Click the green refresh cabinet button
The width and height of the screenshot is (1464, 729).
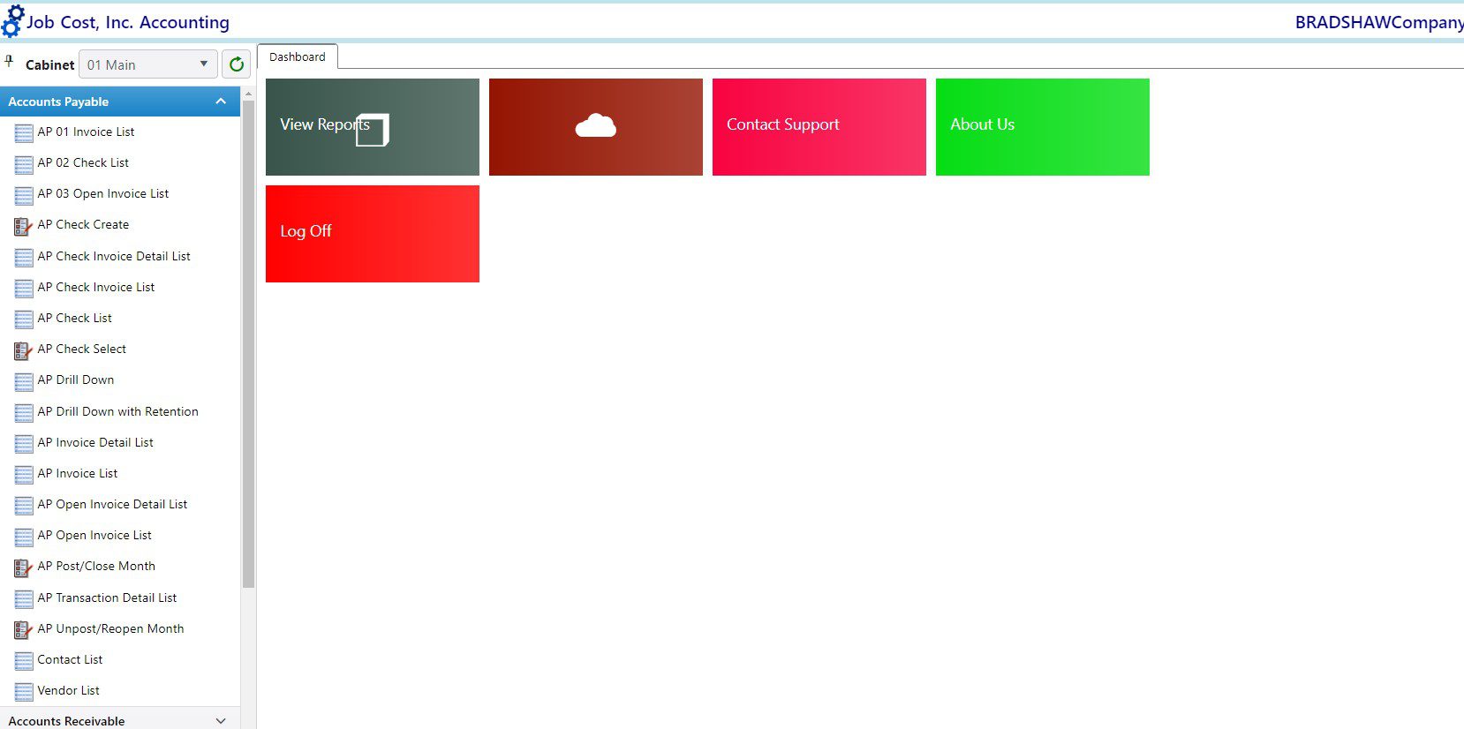[237, 64]
